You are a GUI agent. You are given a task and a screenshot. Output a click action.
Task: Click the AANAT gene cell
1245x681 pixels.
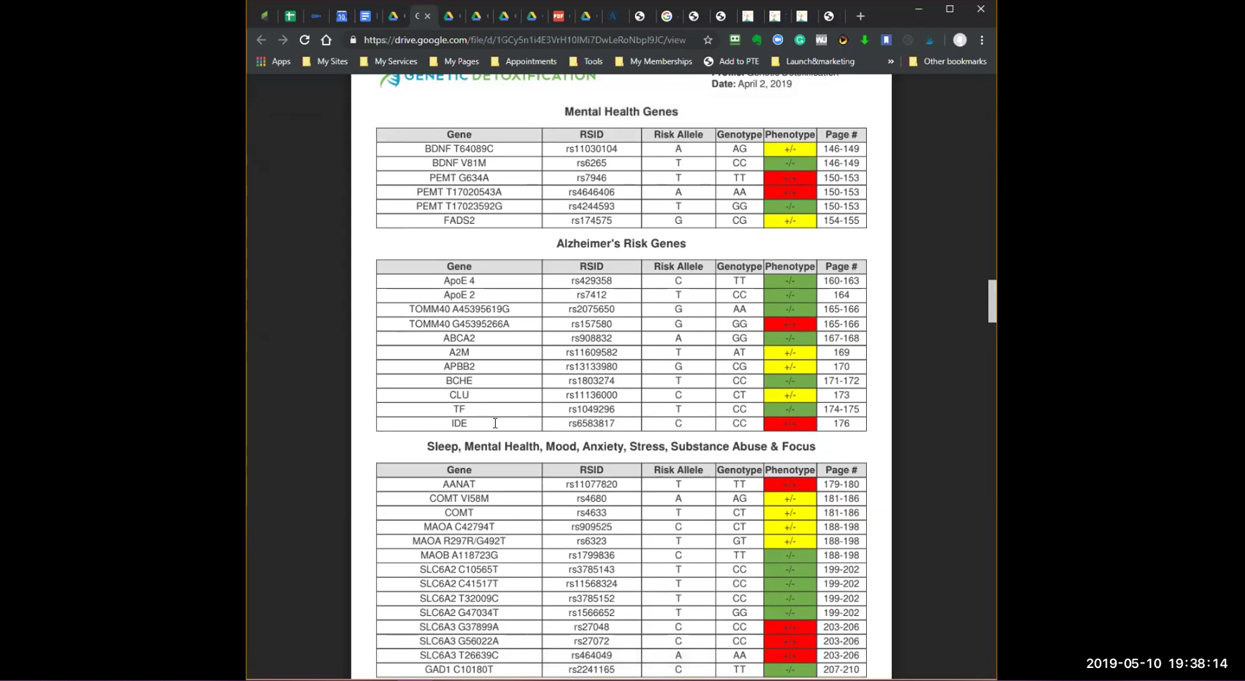coord(459,485)
